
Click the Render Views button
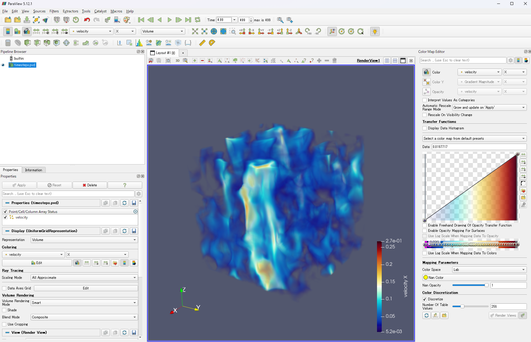pyautogui.click(x=503, y=315)
